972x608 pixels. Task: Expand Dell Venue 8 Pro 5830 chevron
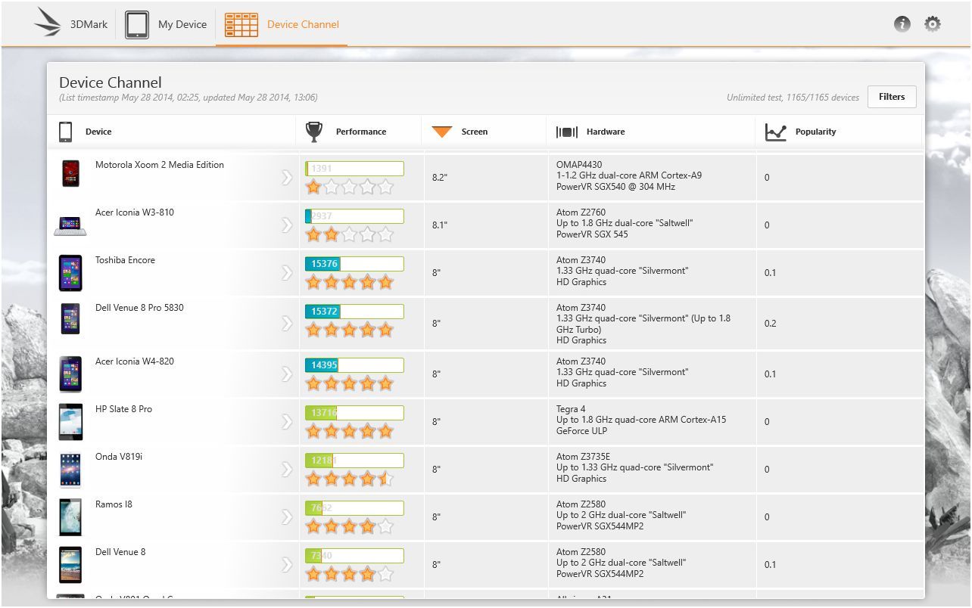[x=286, y=324]
